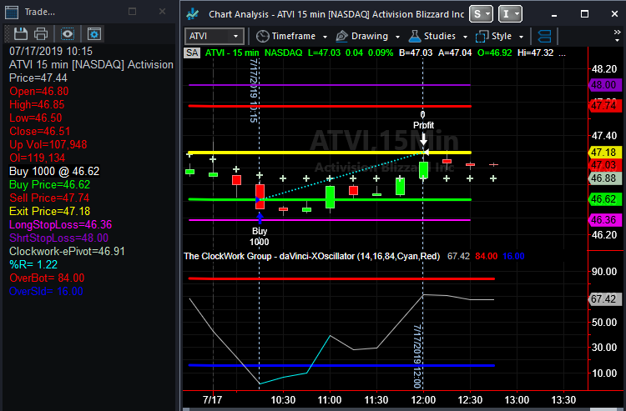Viewport: 626px width, 411px height.
Task: Click '%R= 1.22' row
Action: tap(33, 264)
